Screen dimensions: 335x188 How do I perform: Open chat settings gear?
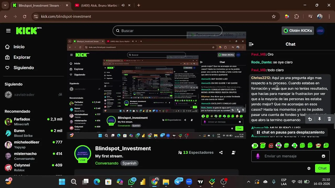tap(309, 168)
